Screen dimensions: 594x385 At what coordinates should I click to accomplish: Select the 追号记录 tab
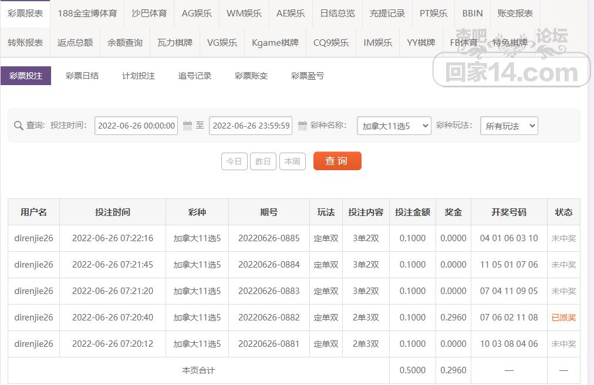pyautogui.click(x=195, y=76)
